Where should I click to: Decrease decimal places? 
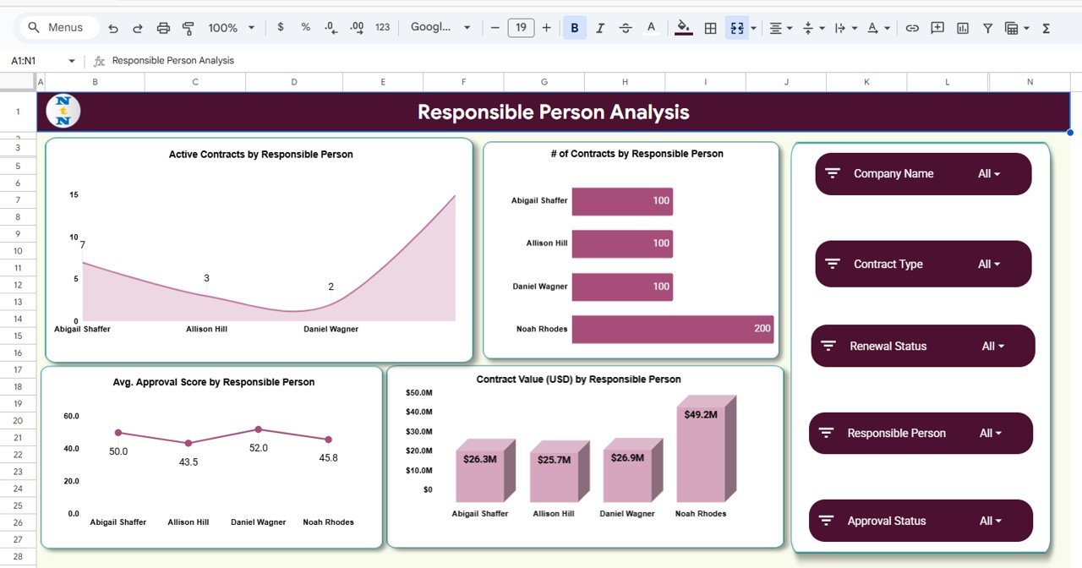click(x=330, y=27)
